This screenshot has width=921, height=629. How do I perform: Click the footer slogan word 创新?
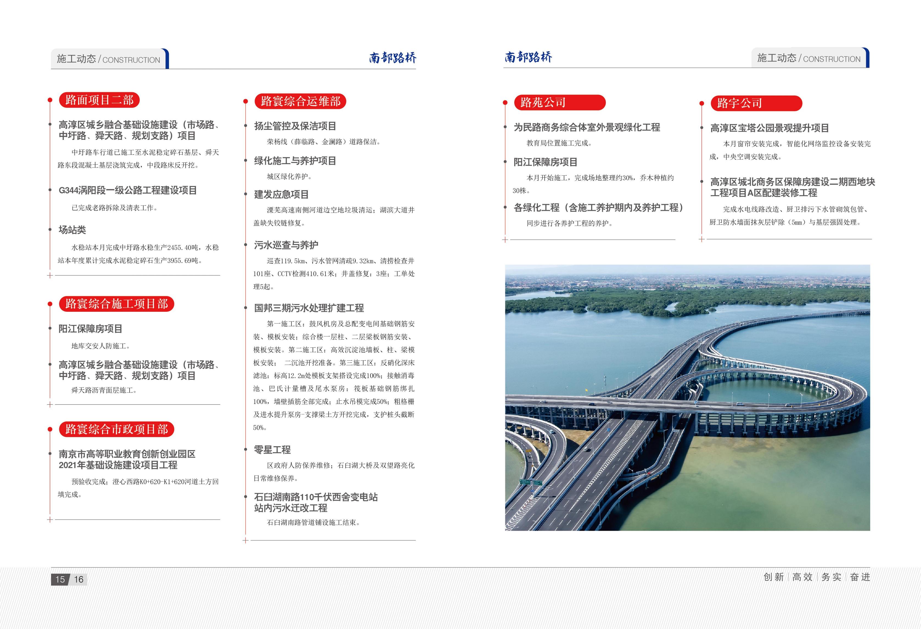pyautogui.click(x=774, y=577)
